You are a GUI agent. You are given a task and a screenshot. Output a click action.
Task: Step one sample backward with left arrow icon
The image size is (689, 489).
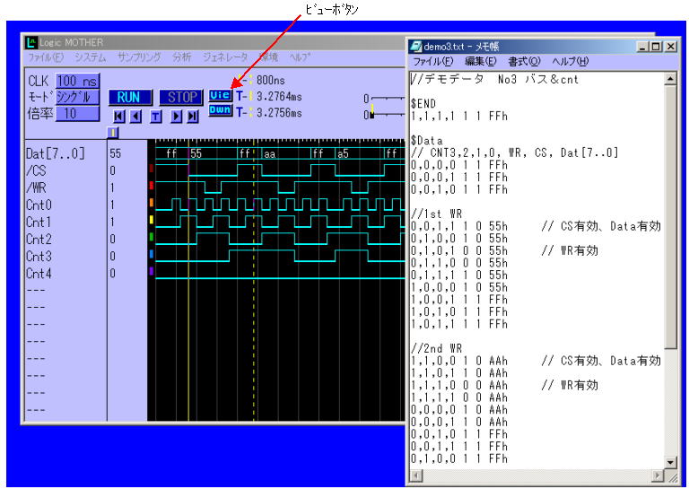click(136, 117)
